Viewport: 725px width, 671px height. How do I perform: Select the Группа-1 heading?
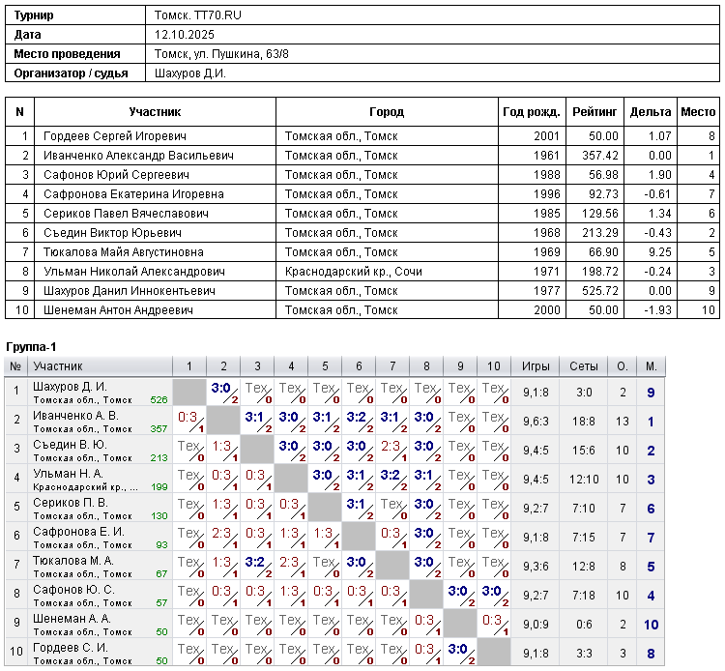(x=31, y=347)
